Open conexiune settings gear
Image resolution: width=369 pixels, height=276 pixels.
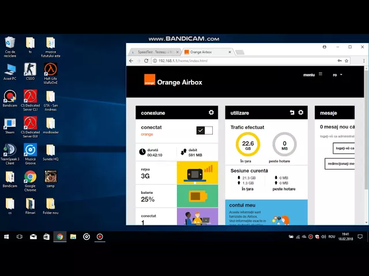(x=211, y=113)
